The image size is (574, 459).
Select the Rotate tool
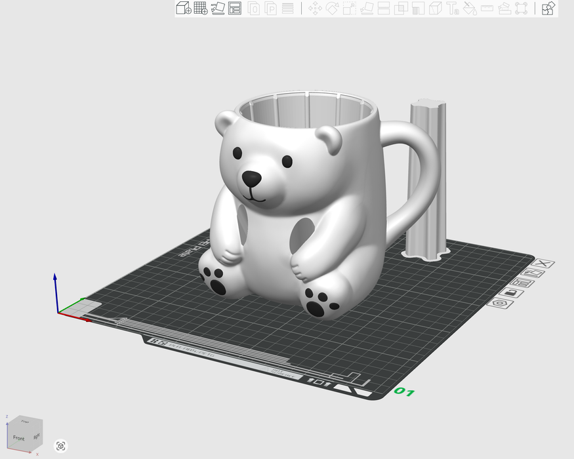click(x=333, y=9)
